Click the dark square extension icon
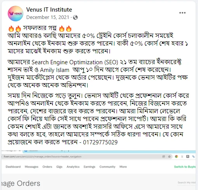This screenshot has height=190, width=198. point(188,156)
